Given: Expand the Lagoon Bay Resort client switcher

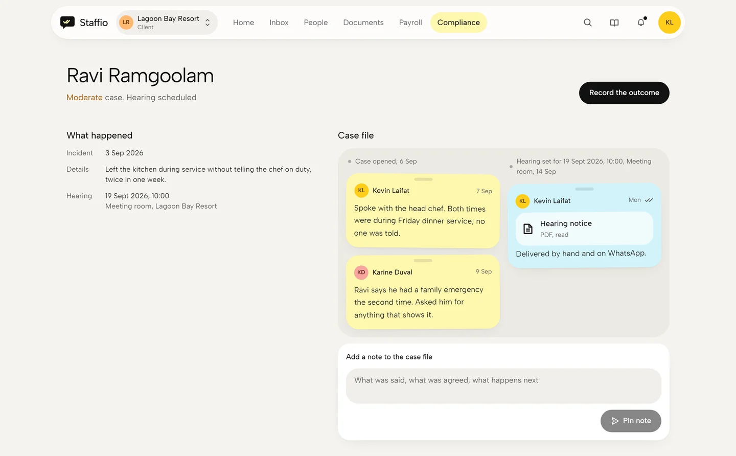Looking at the screenshot, I should pos(167,22).
